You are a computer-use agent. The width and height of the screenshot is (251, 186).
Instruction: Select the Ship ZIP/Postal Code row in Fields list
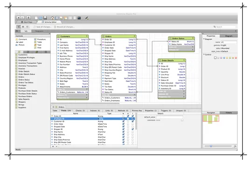tap(93, 142)
